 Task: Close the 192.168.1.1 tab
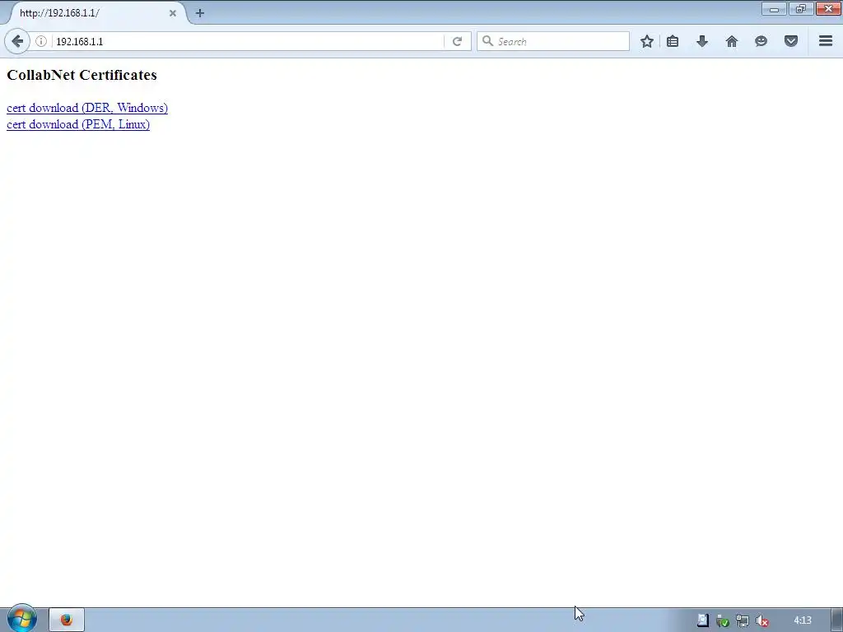[173, 13]
